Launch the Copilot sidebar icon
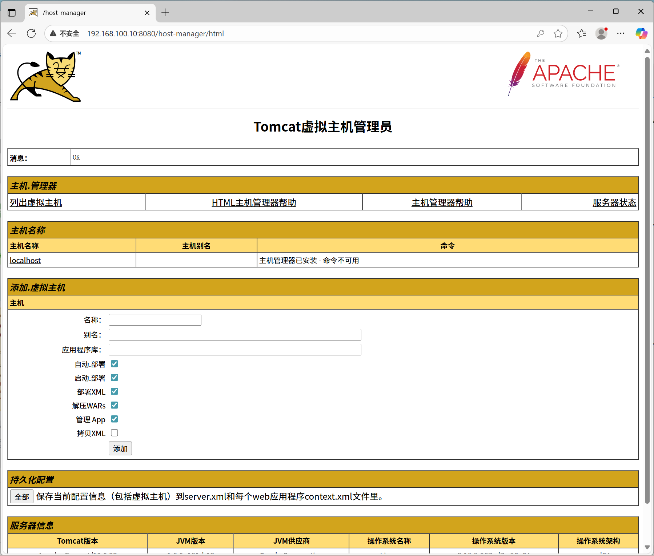Screen dimensions: 654x556 click(641, 33)
